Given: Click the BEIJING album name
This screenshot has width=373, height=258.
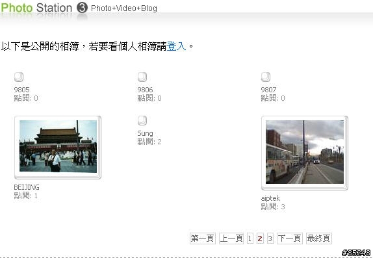Looking at the screenshot, I should click(27, 187).
